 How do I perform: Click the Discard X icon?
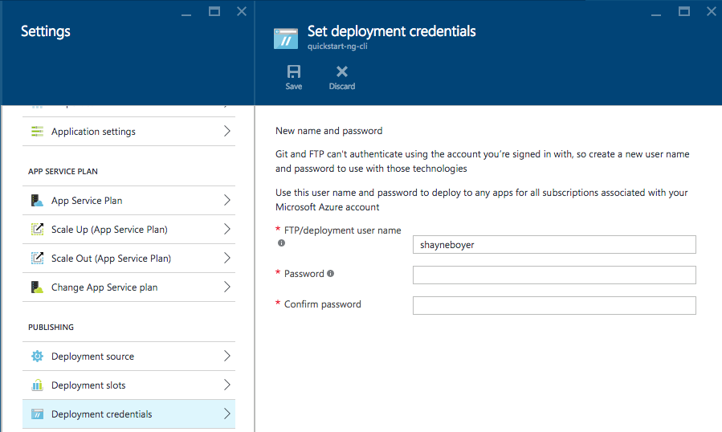(x=341, y=71)
